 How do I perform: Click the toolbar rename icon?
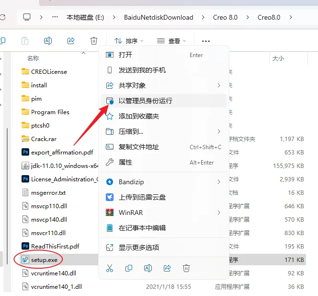click(48, 41)
